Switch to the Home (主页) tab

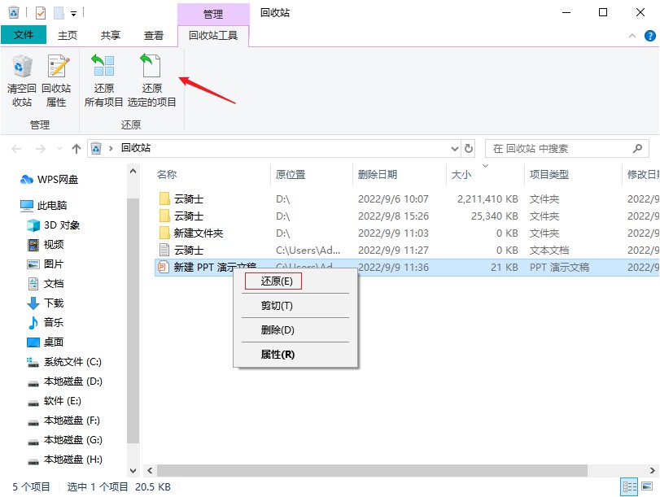68,35
